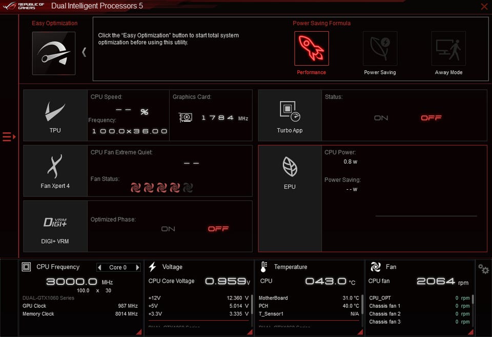The height and width of the screenshot is (337, 492).
Task: Click the second red fan status icon
Action: coord(149,188)
